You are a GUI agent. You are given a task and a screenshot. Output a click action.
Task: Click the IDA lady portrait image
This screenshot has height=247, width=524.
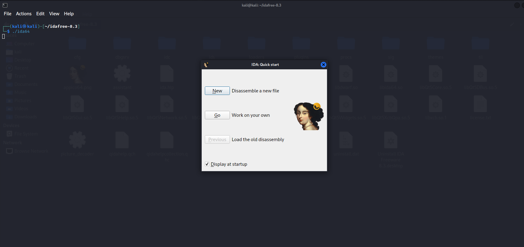tap(307, 117)
